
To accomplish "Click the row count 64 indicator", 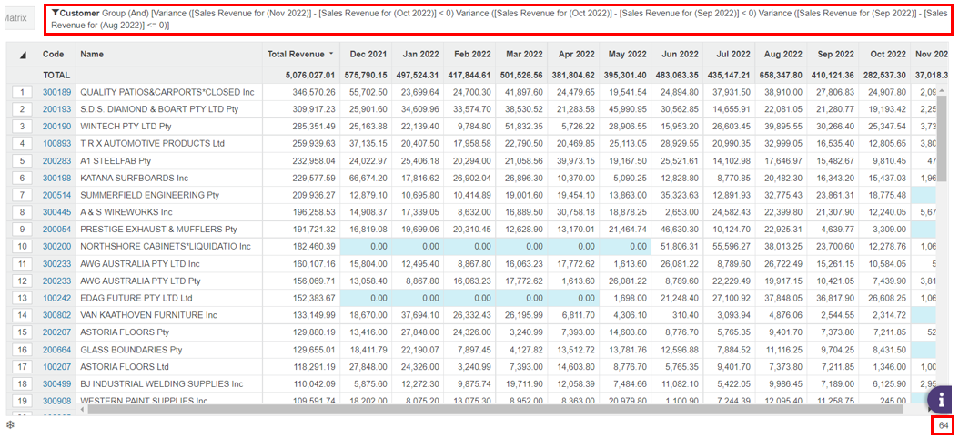I will click(943, 425).
